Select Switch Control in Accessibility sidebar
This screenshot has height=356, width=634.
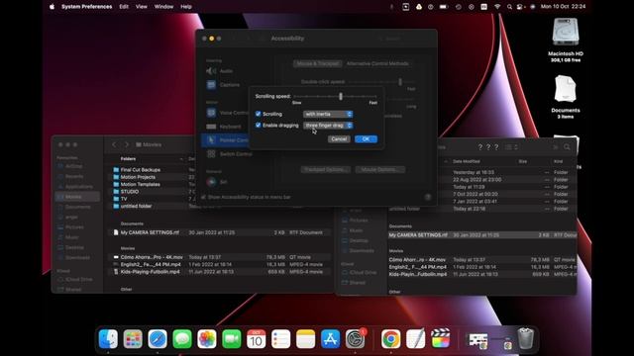[229, 154]
